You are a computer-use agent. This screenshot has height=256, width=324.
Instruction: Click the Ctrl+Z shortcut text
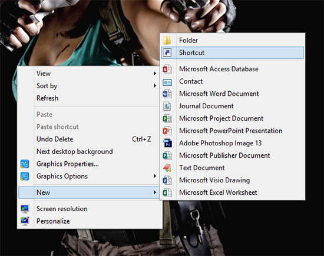point(141,139)
